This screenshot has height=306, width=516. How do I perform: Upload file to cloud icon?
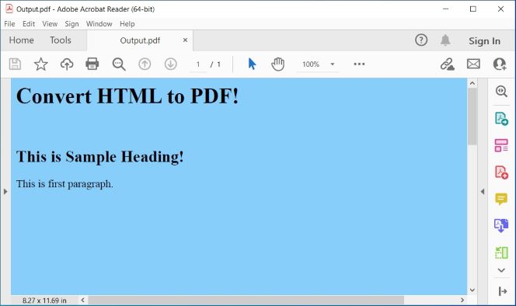(67, 64)
